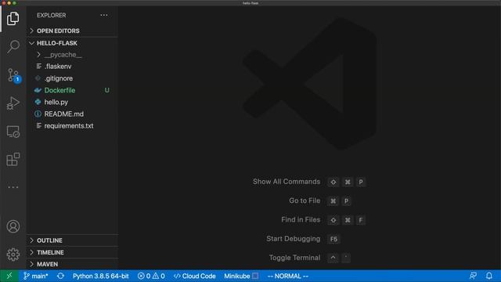Click the .gitignore file icon

click(x=38, y=78)
